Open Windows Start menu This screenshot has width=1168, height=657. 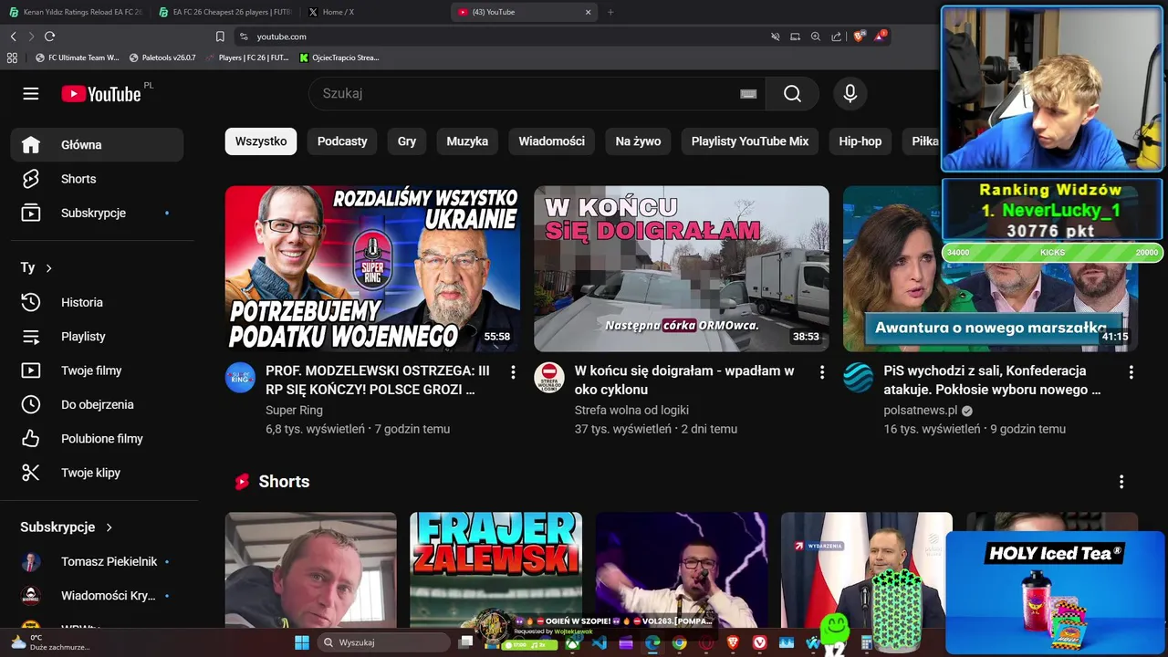click(x=302, y=642)
